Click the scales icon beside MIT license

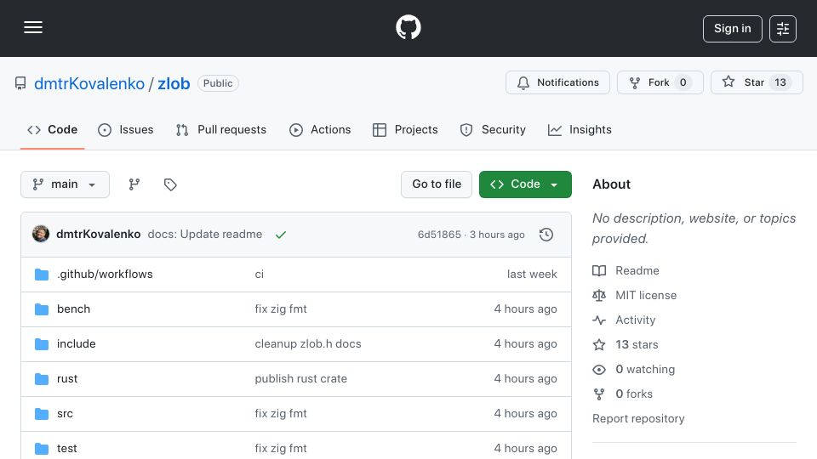tap(599, 295)
